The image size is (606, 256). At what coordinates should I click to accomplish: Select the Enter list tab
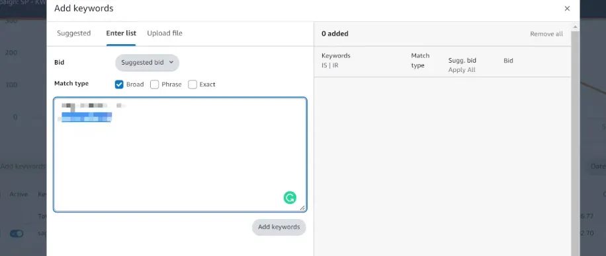tap(121, 33)
